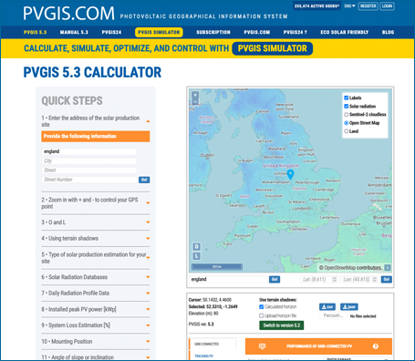415x361 pixels.
Task: Download the json horizon file
Action: pyautogui.click(x=349, y=307)
